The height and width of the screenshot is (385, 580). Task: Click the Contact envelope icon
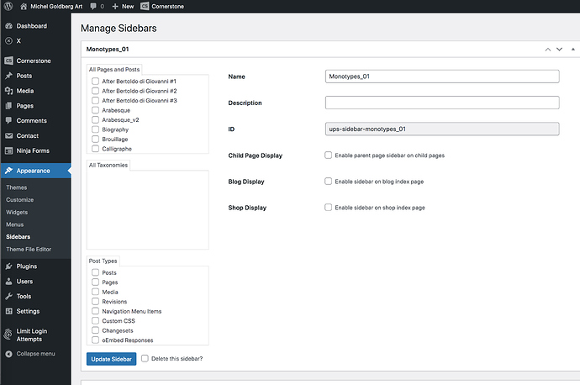tap(9, 135)
